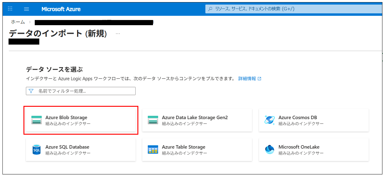
Task: Open the ellipsis menu beside page title
Action: [x=118, y=33]
